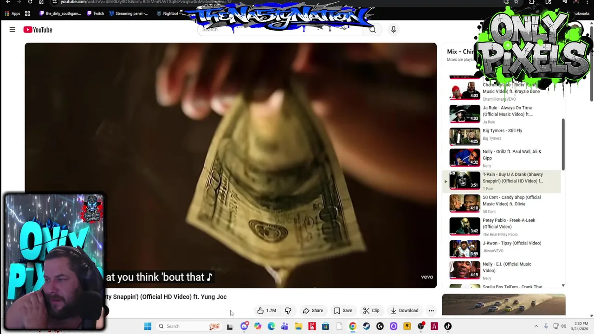
Task: Open File Explorer from the taskbar
Action: point(298,326)
